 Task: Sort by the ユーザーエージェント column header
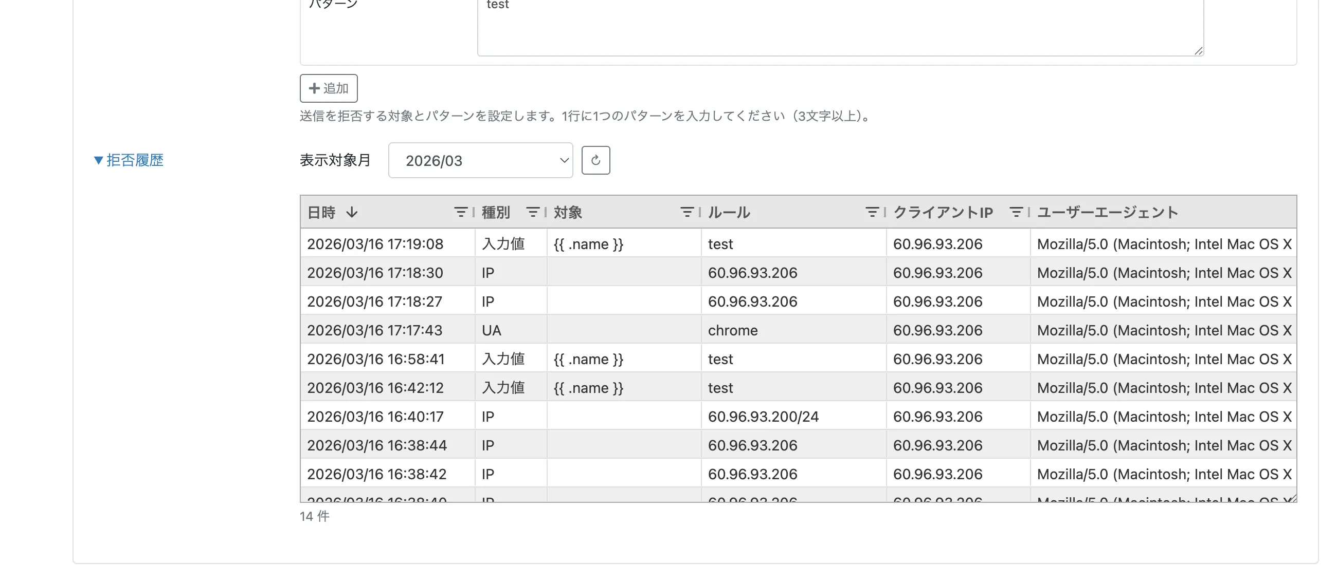tap(1107, 212)
